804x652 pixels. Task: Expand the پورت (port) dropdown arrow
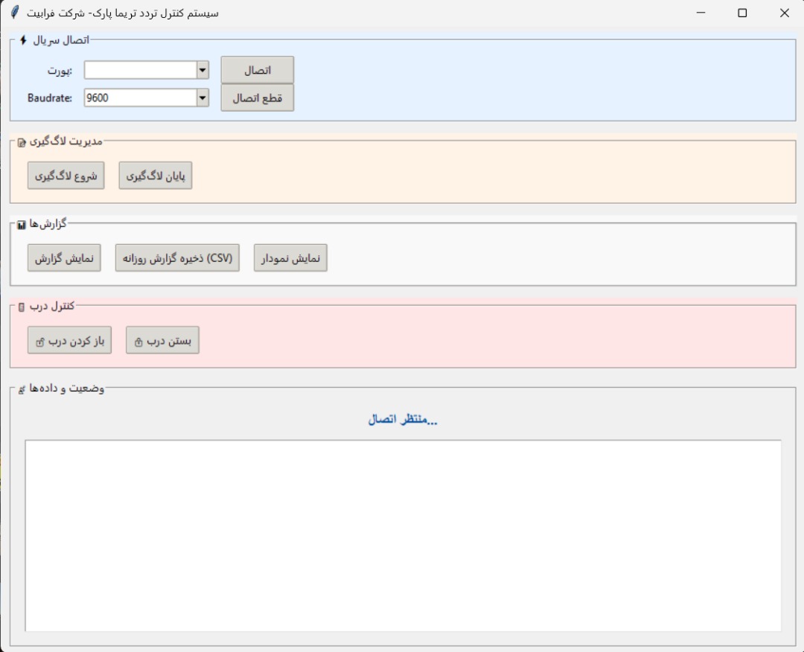[202, 70]
